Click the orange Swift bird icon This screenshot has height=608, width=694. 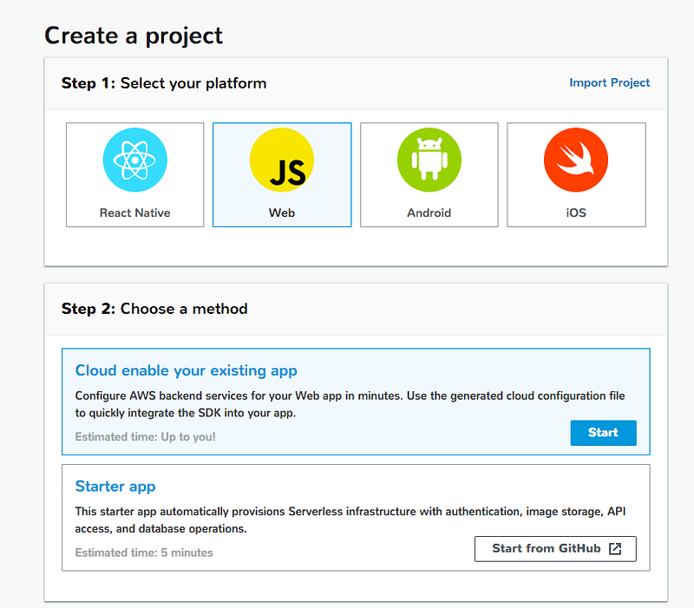(576, 160)
